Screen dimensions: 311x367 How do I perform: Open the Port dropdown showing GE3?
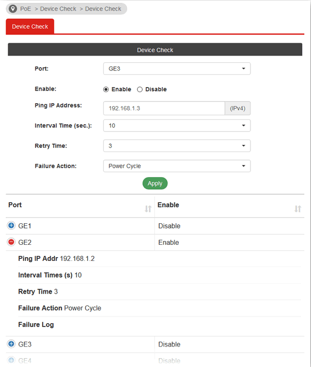coord(177,69)
